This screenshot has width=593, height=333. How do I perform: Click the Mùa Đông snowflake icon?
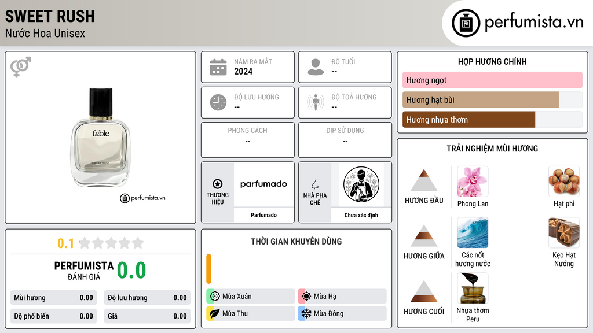coord(306,313)
